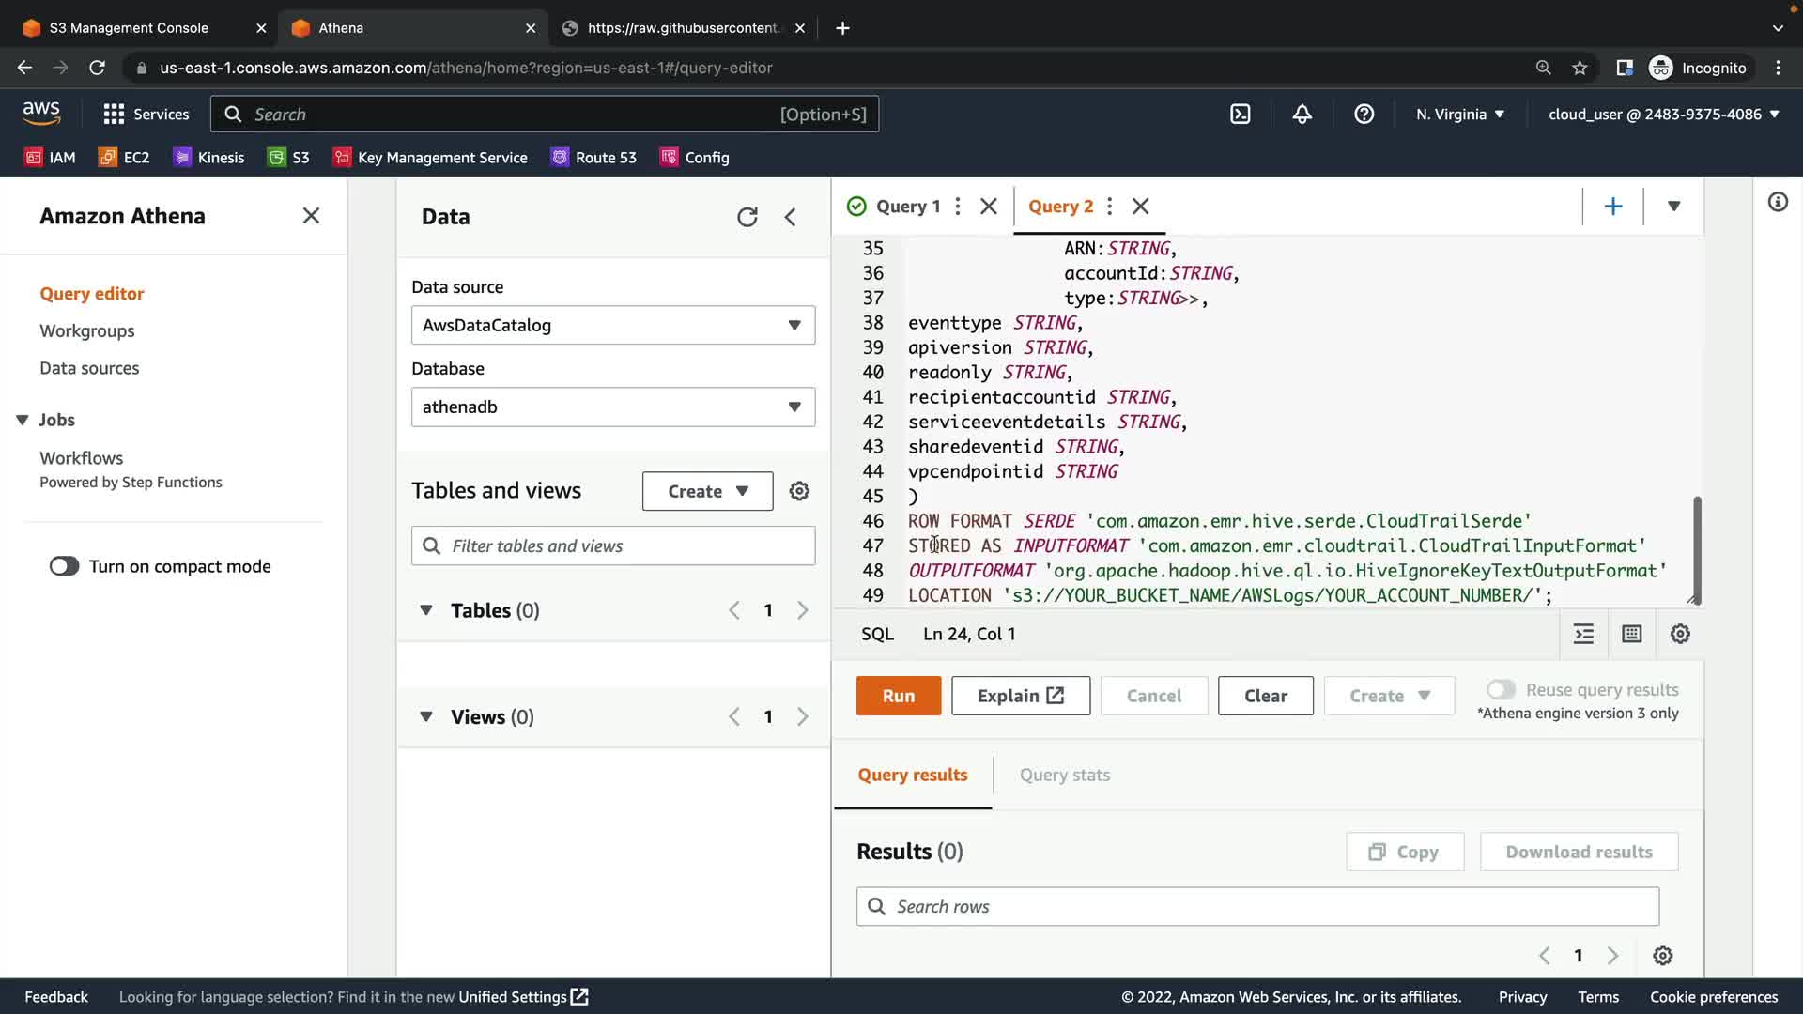This screenshot has height=1014, width=1803.
Task: Refresh the Data panel
Action: click(747, 217)
